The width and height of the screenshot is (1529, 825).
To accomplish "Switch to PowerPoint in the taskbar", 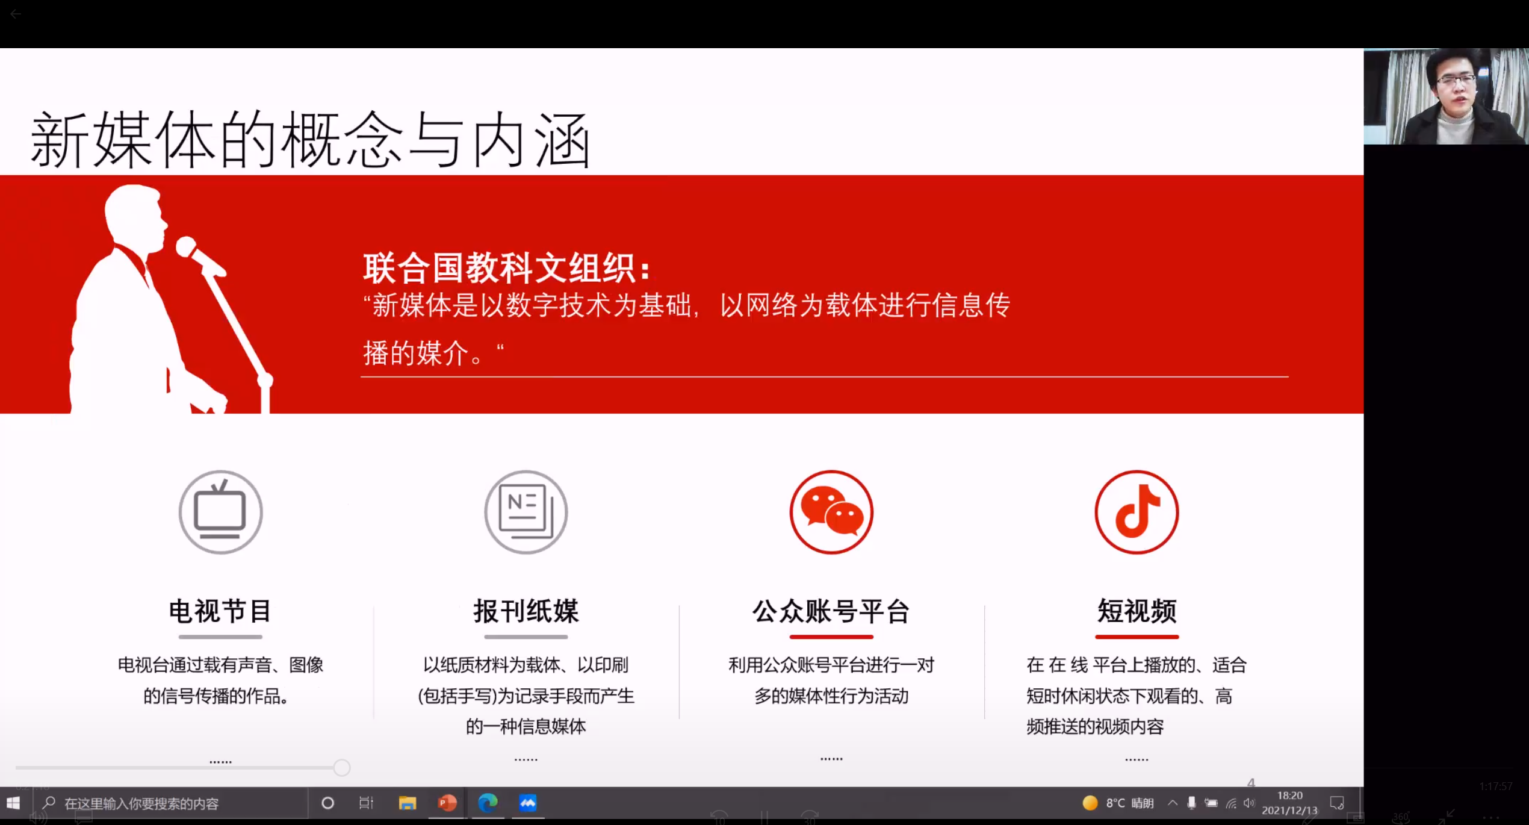I will 447,803.
